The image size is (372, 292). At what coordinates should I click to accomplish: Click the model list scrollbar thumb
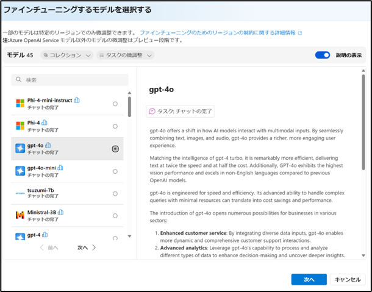pyautogui.click(x=129, y=107)
